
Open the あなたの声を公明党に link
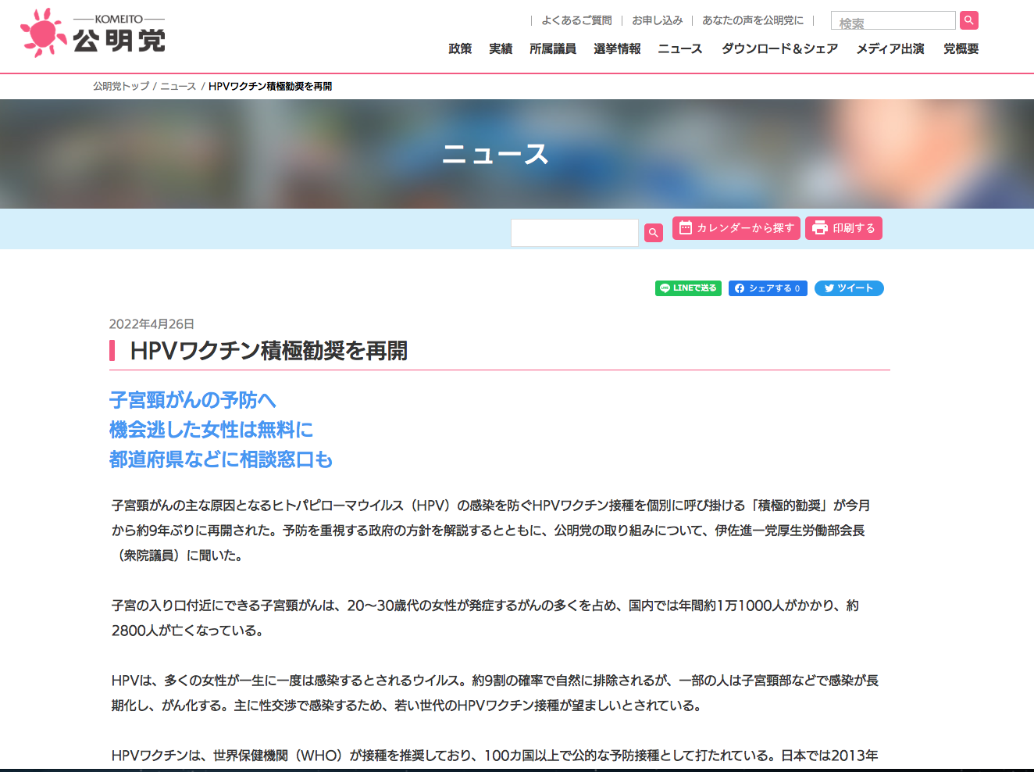(753, 20)
